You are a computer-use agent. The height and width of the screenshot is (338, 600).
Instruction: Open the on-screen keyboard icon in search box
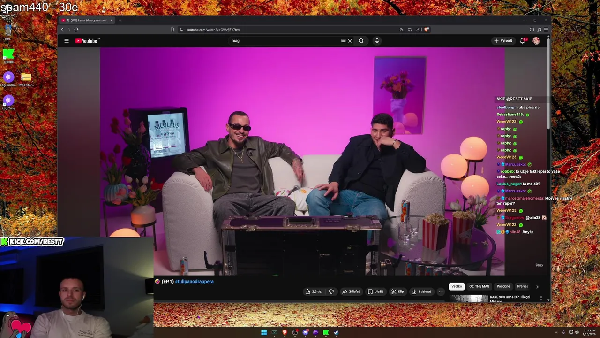pos(344,41)
